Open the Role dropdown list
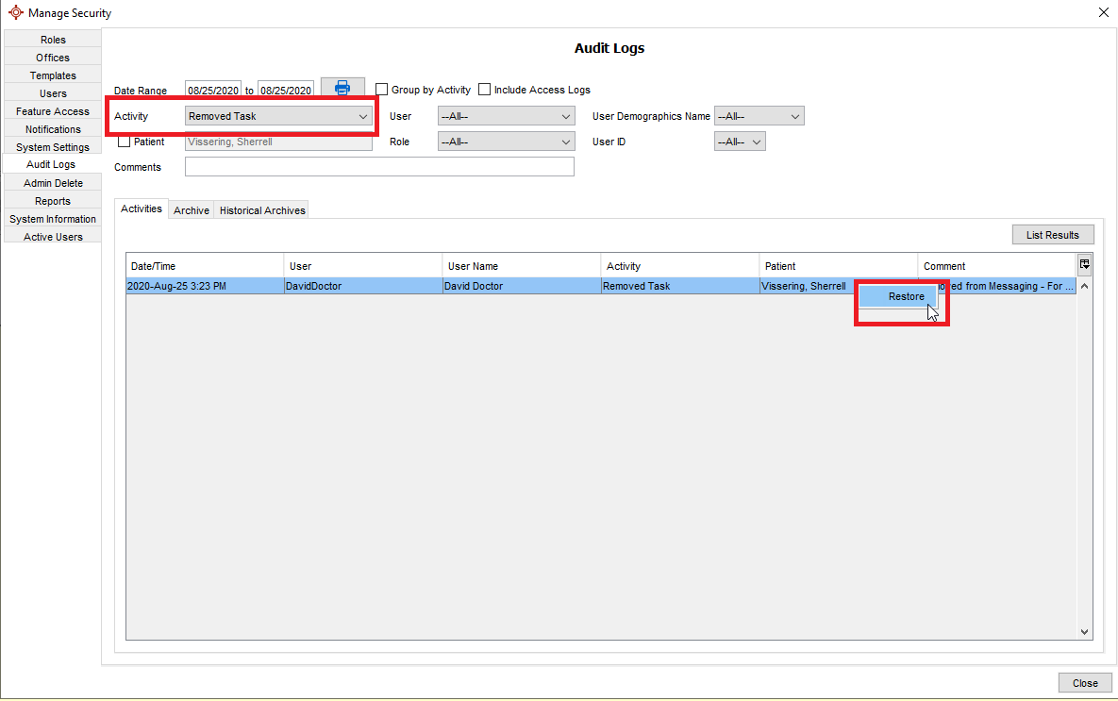Image resolution: width=1118 pixels, height=701 pixels. tap(507, 142)
